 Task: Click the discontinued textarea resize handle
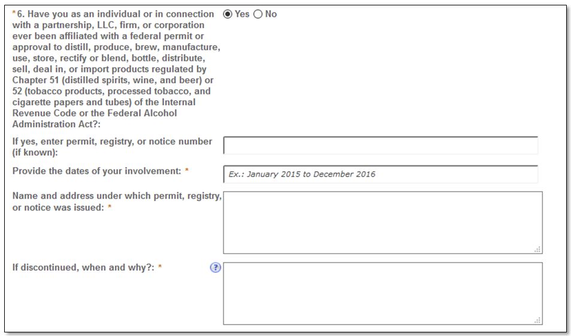[x=538, y=320]
